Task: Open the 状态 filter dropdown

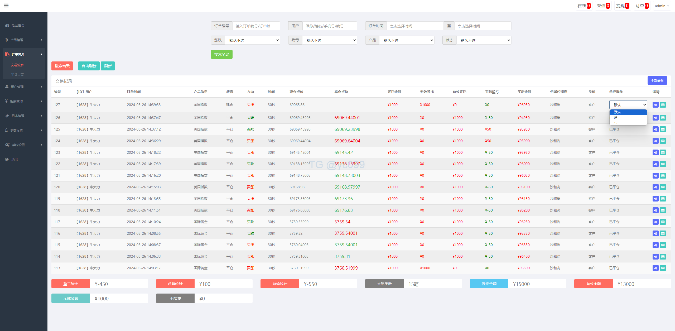Action: 484,40
